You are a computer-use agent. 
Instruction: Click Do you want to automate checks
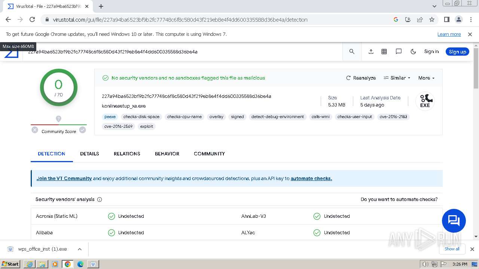pos(399,200)
